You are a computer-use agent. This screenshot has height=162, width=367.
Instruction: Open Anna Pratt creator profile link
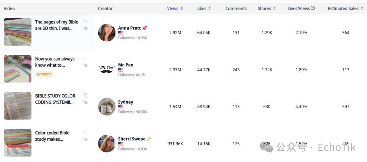(129, 28)
